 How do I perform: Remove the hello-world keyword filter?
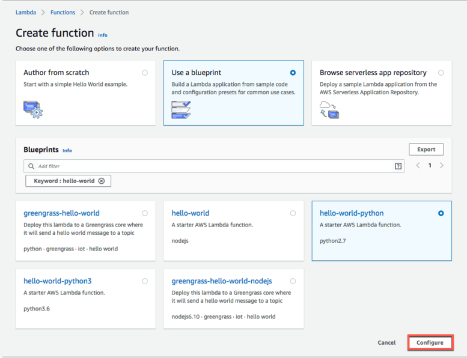(102, 181)
